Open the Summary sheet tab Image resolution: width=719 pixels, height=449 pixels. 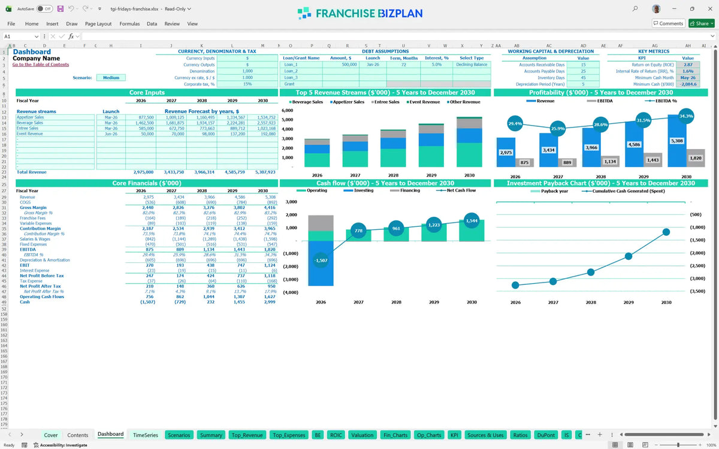(x=212, y=435)
